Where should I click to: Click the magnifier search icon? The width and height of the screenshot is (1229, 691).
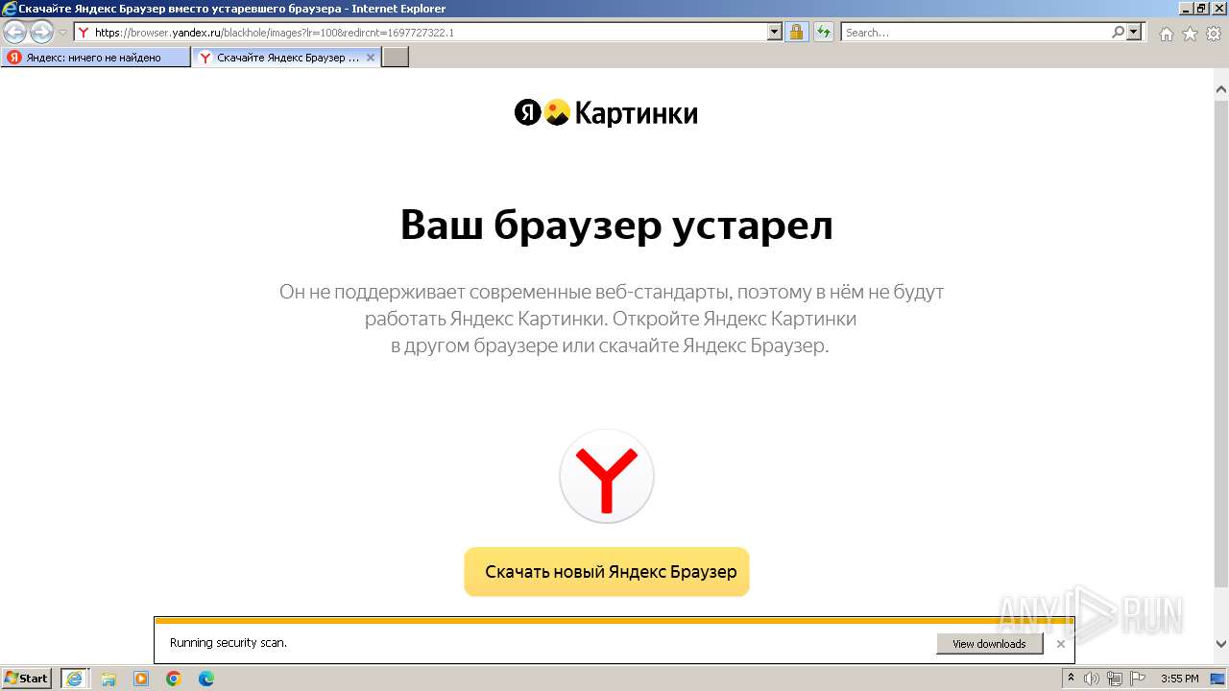pos(1118,32)
